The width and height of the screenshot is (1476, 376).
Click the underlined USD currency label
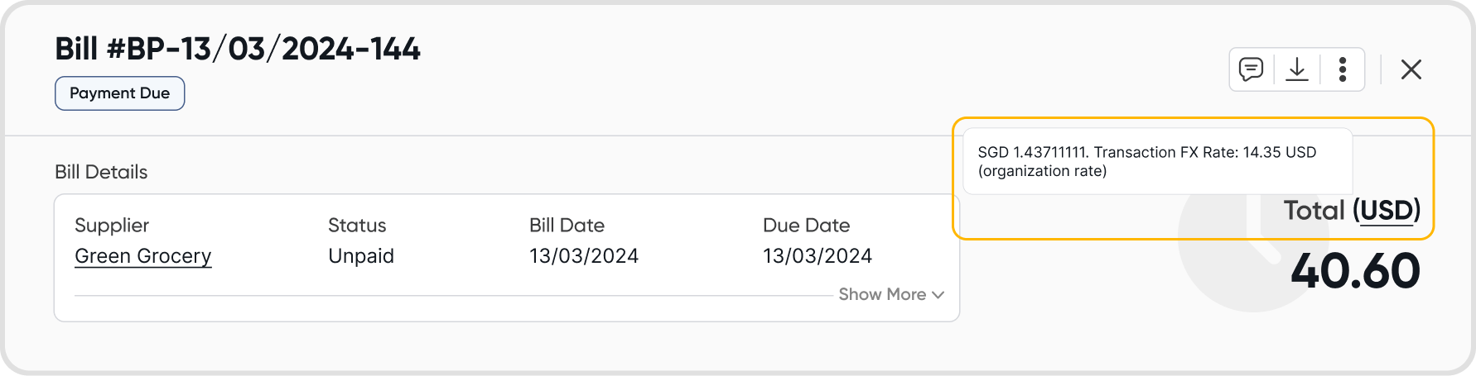(1387, 211)
